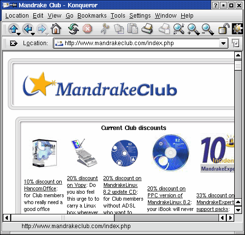This screenshot has height=235, width=245.
Task: Open the Up button history dropdown arrow
Action: tap(19, 34)
